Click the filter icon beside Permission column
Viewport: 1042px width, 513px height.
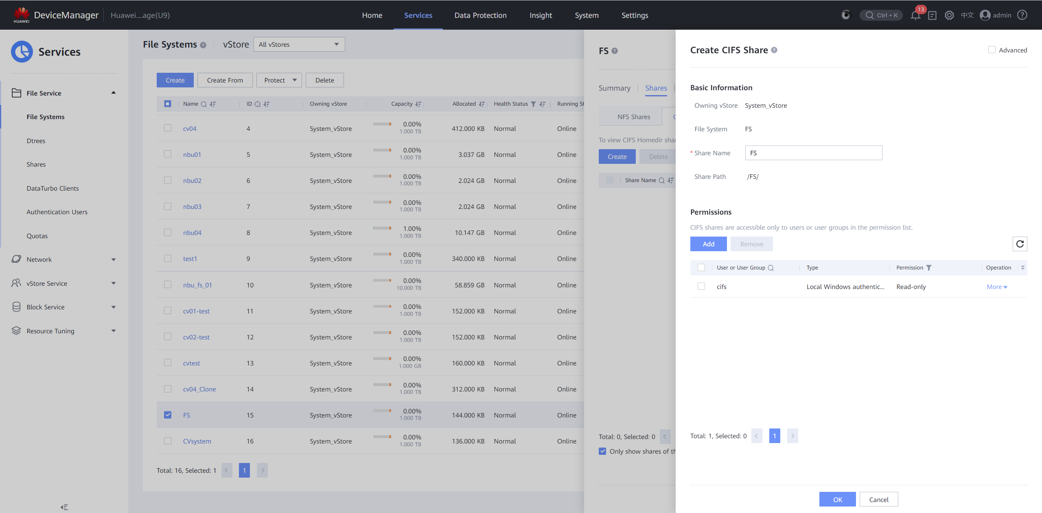coord(929,267)
